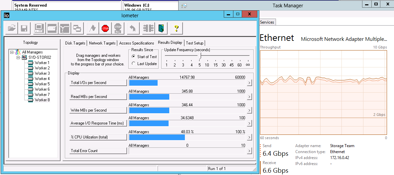This screenshot has height=175, width=394.
Task: Switch to Services tab in Task Manager
Action: click(267, 22)
